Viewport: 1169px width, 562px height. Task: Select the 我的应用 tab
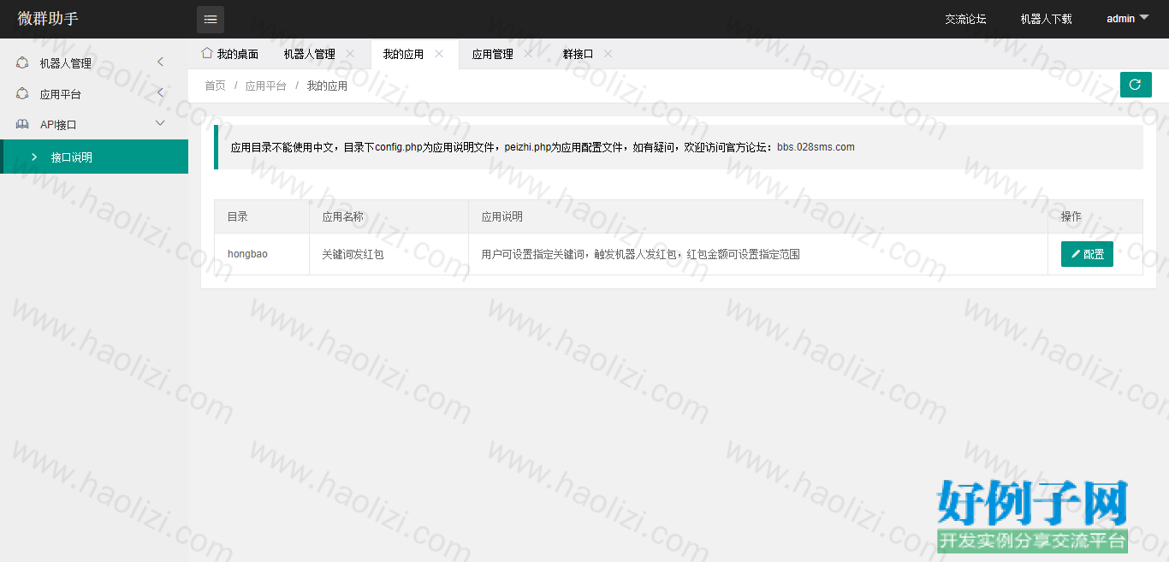[414, 54]
